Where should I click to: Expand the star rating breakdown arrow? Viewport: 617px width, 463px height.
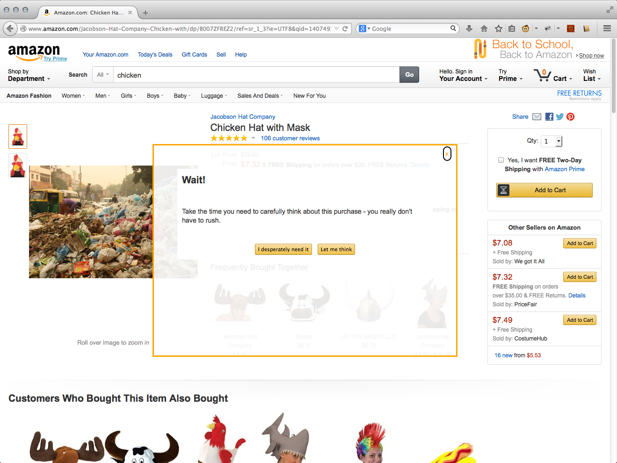pos(253,138)
